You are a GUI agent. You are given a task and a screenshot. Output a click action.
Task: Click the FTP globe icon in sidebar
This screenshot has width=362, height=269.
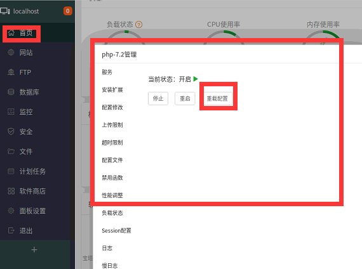[x=11, y=72]
